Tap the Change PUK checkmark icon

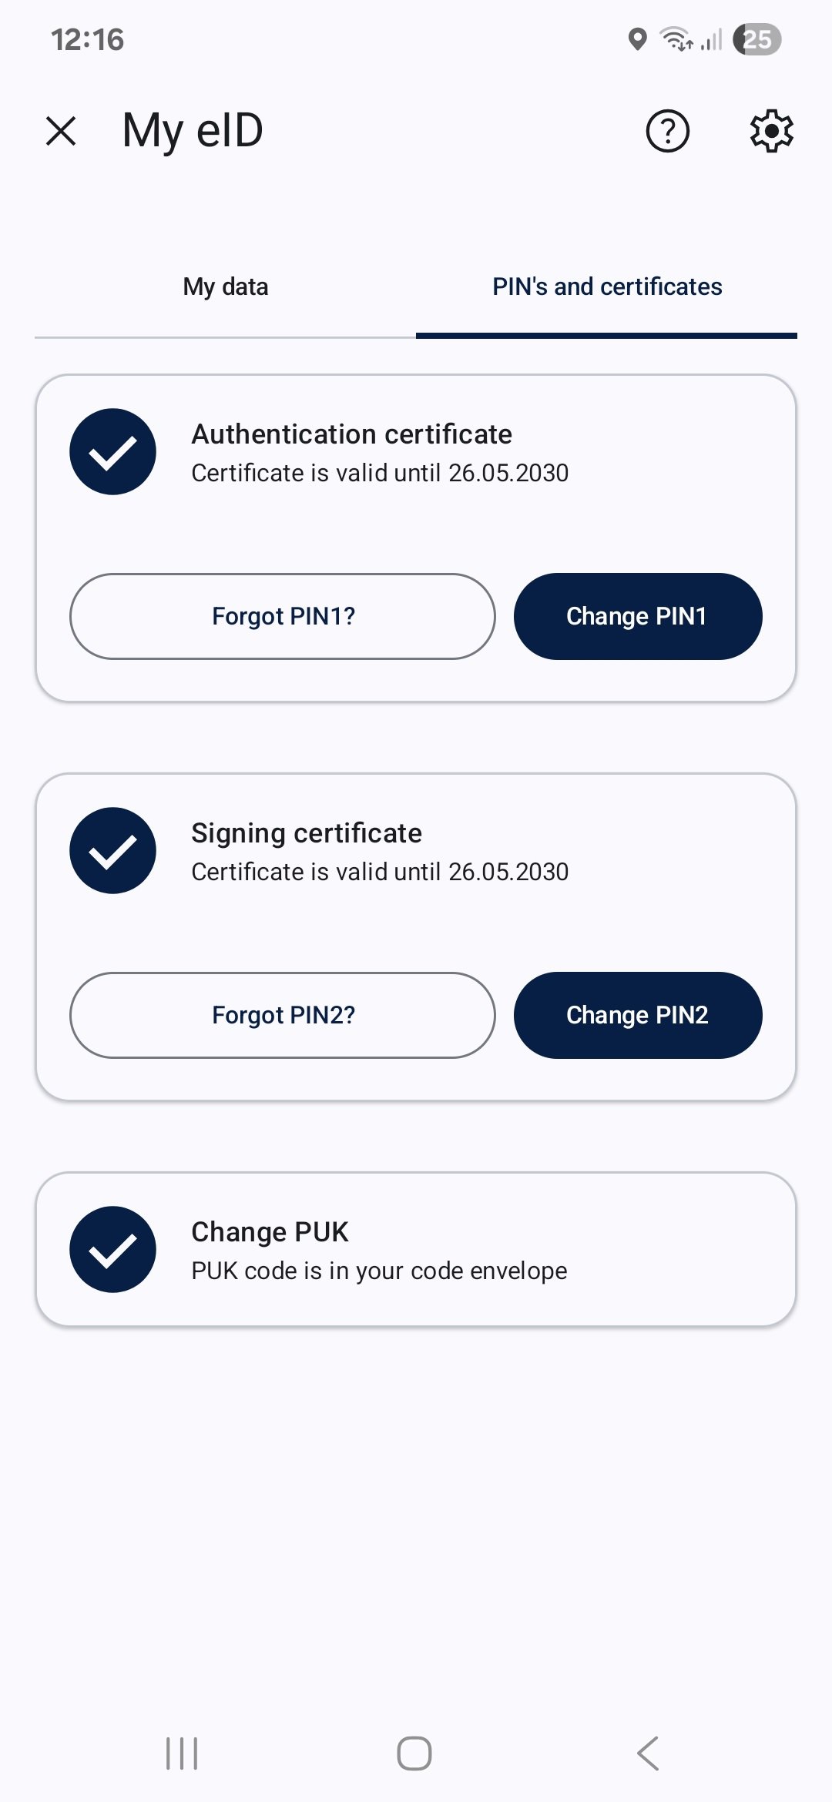[x=112, y=1250]
